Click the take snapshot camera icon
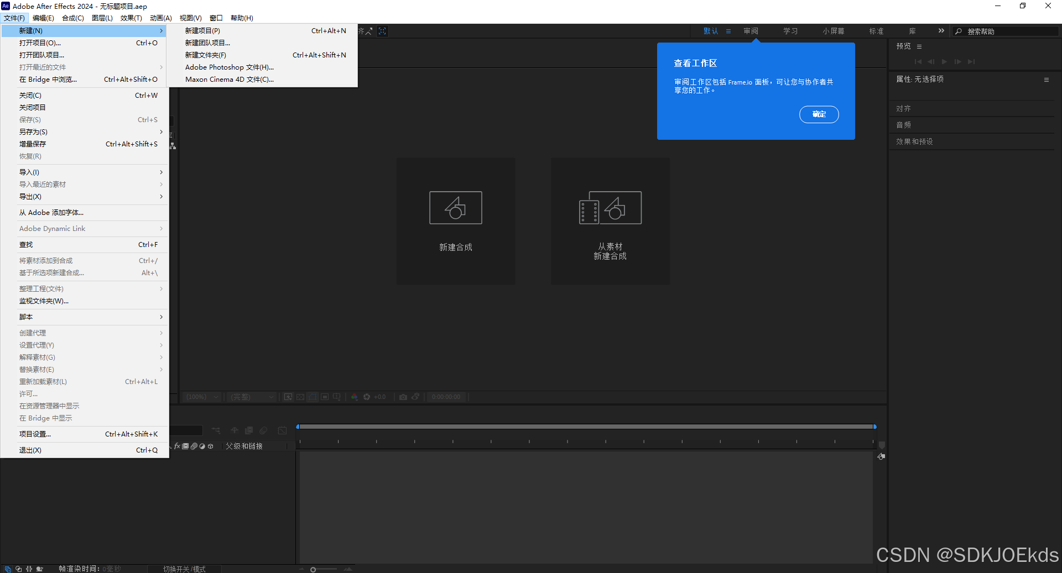This screenshot has height=573, width=1062. pos(403,397)
